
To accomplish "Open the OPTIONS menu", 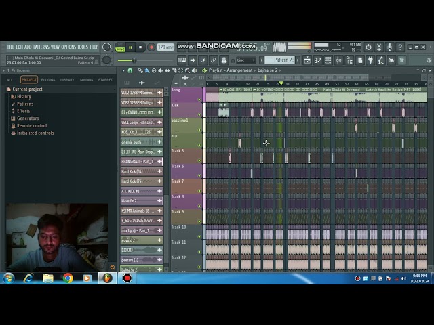I will tap(68, 47).
